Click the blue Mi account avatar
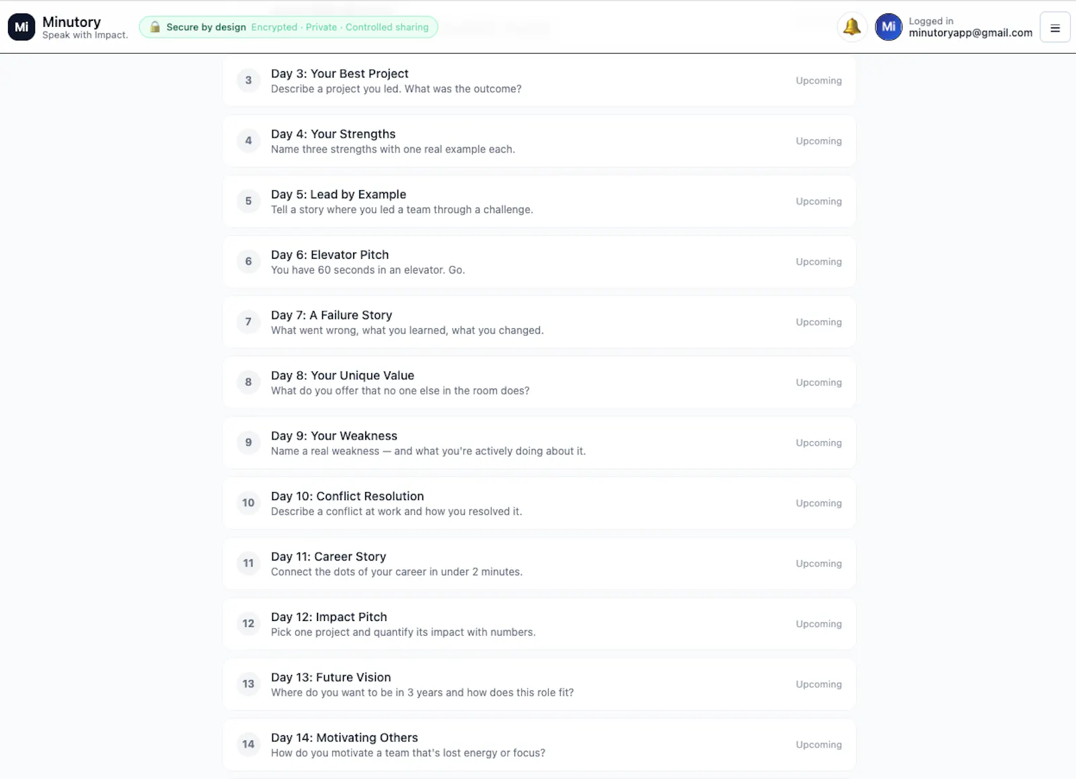The image size is (1076, 779). point(888,27)
